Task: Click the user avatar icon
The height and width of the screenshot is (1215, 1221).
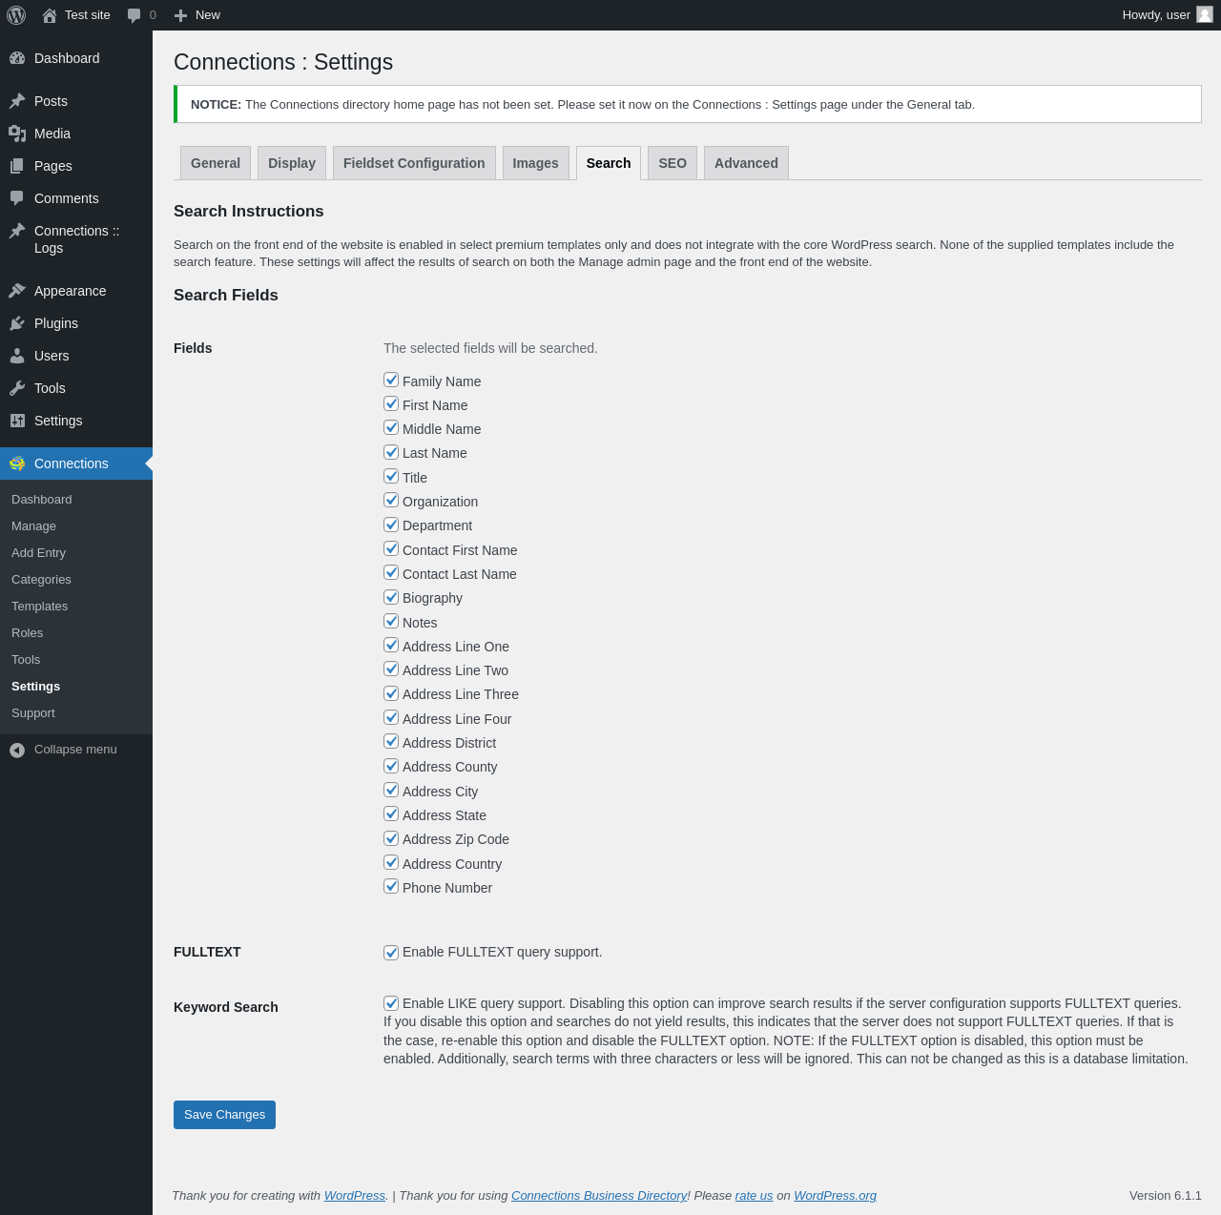Action: [1205, 14]
